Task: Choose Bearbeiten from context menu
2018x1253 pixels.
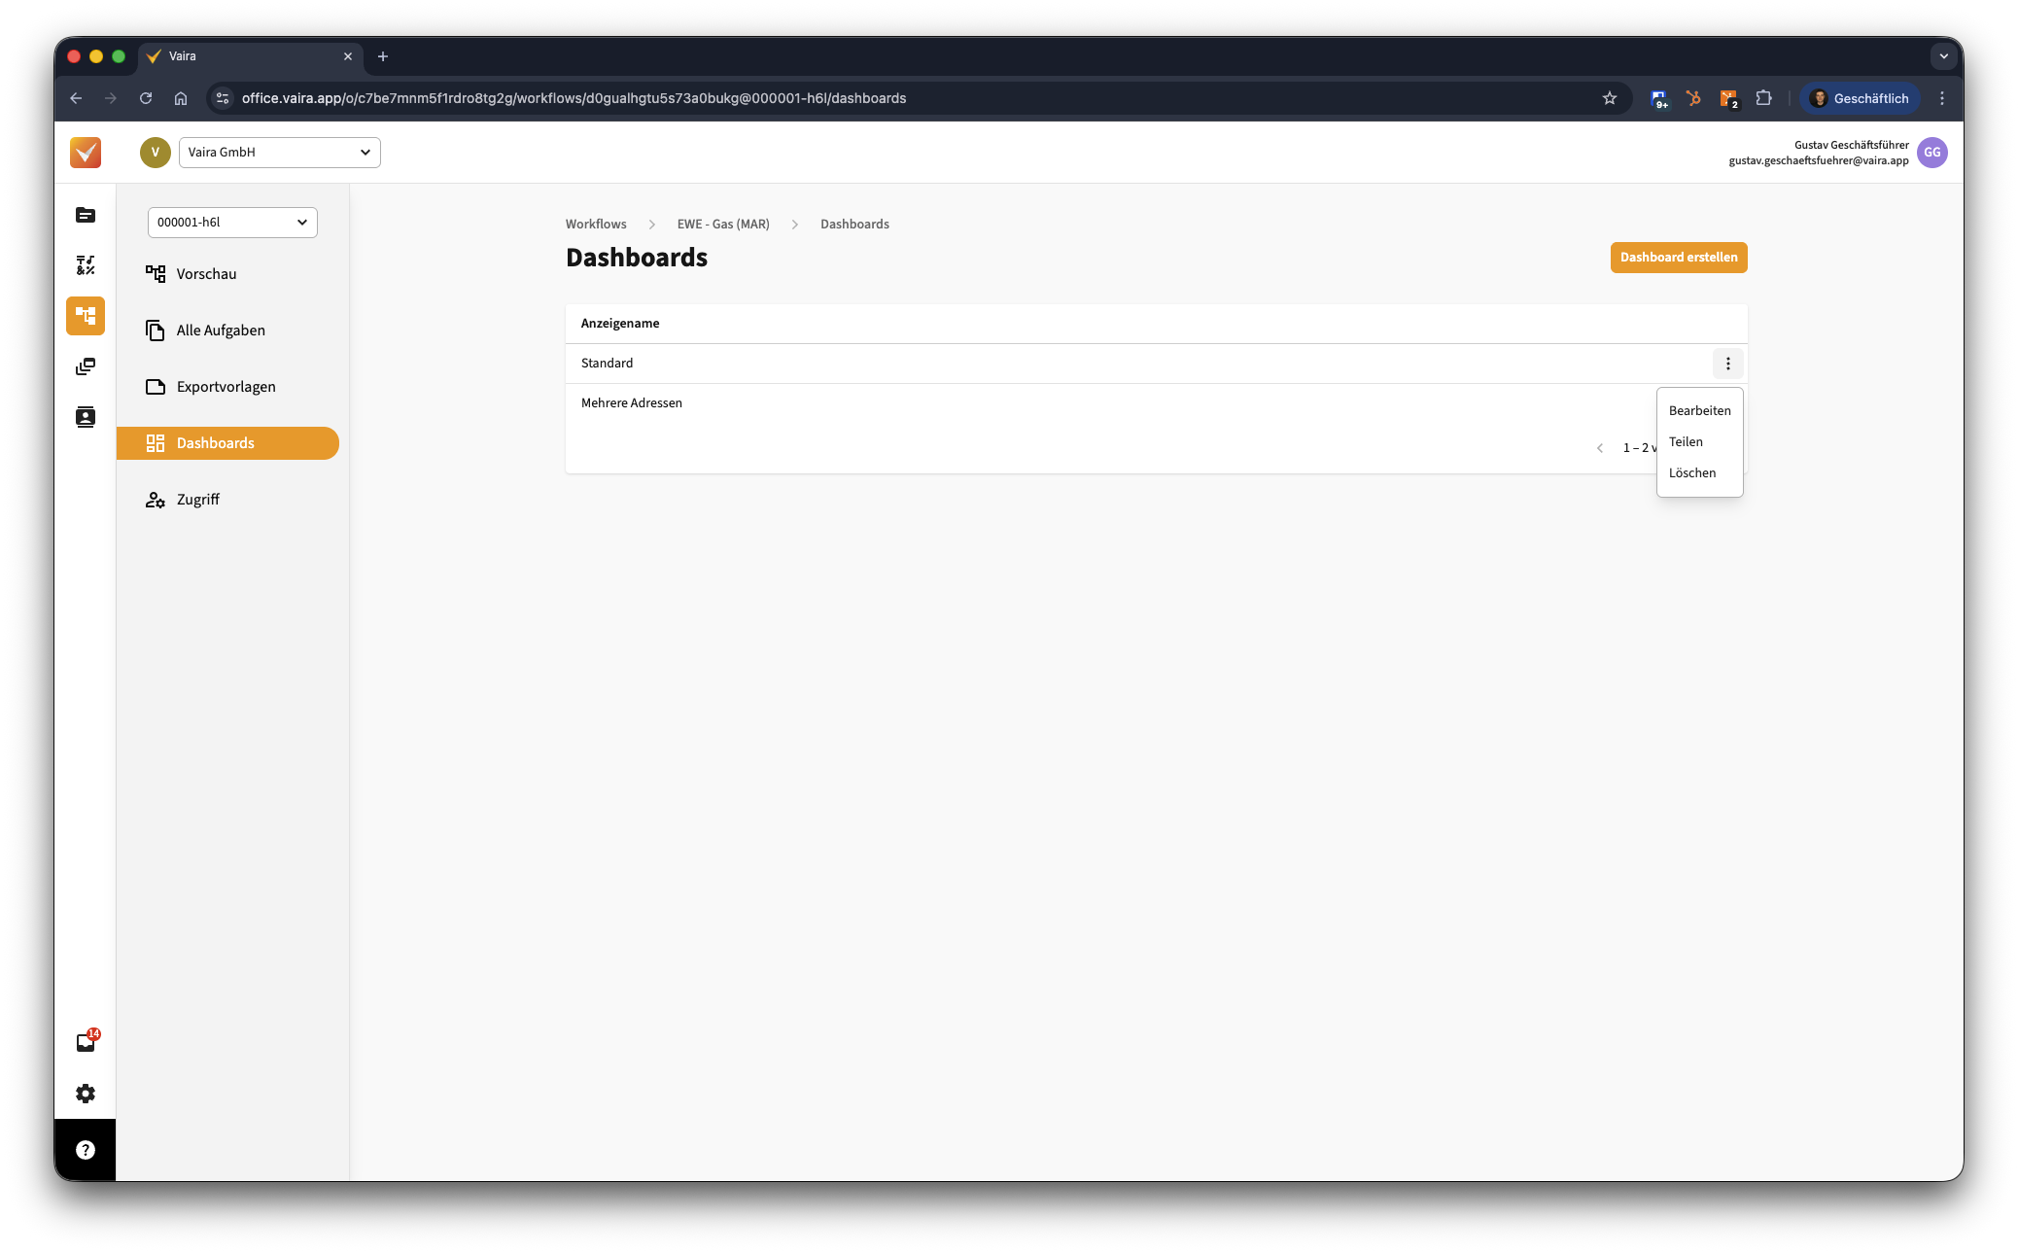Action: pyautogui.click(x=1699, y=411)
